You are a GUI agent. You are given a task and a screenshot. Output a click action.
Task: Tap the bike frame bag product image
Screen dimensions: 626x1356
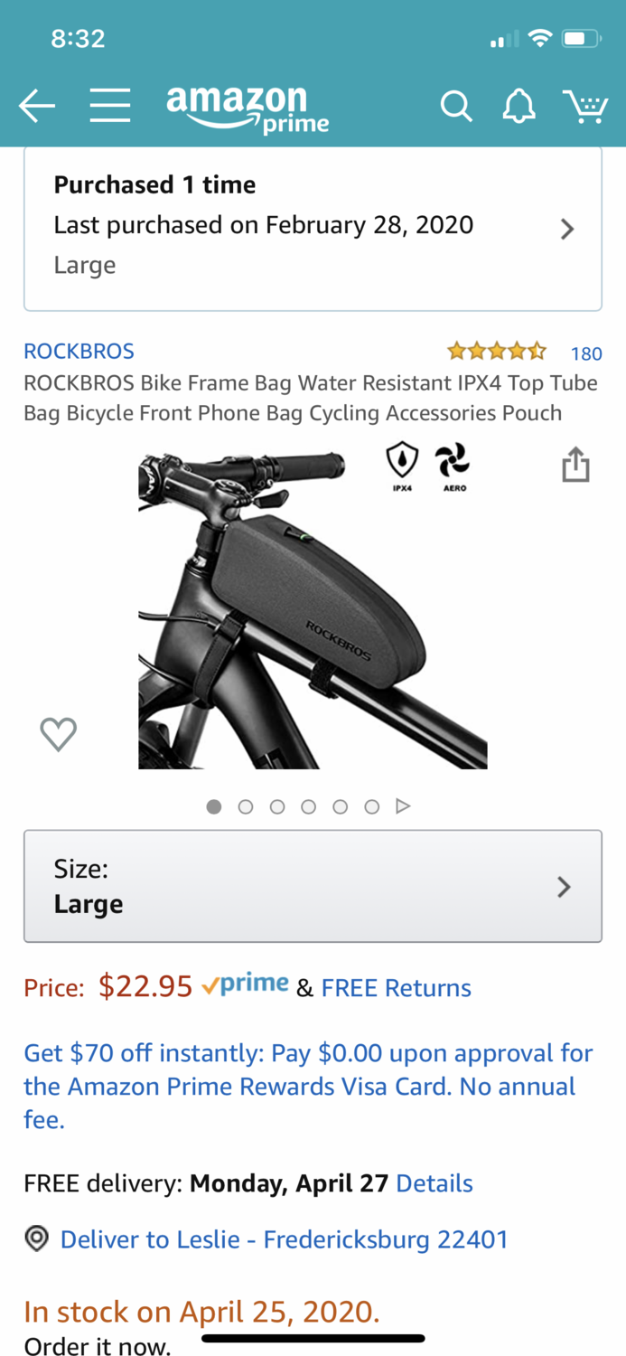(x=313, y=610)
